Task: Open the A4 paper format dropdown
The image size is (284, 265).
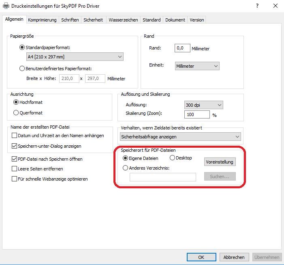Action: (x=75, y=57)
